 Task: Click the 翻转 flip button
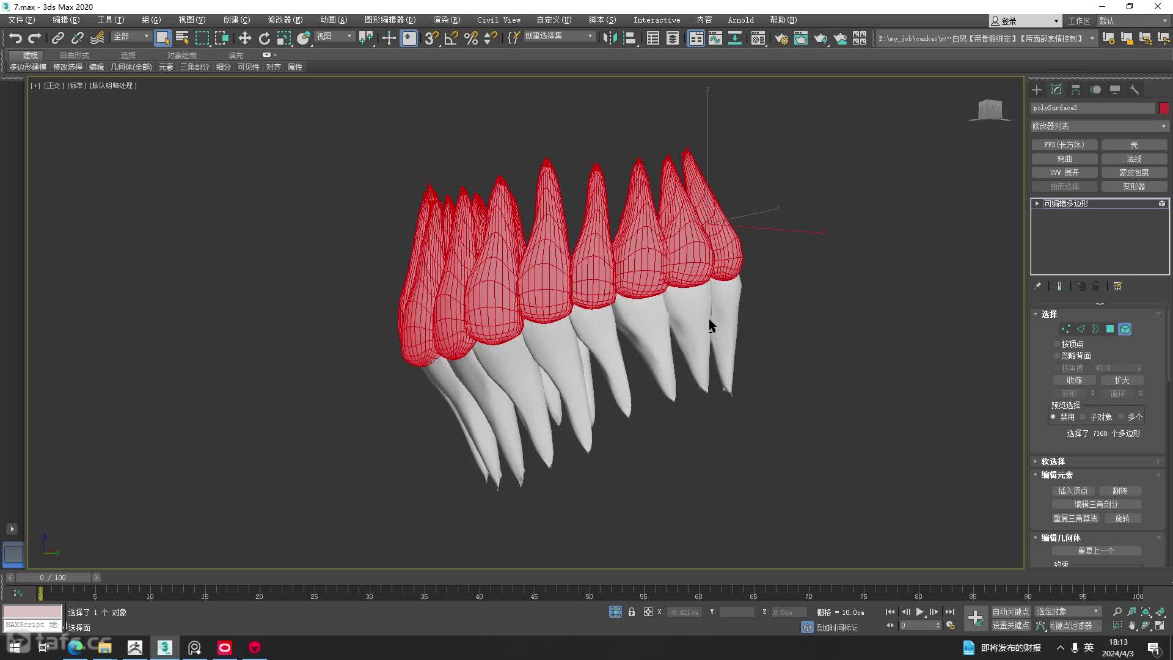pyautogui.click(x=1120, y=491)
